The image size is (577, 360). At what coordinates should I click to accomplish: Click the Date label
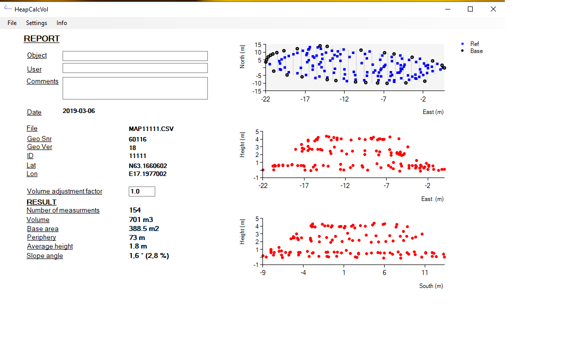click(34, 112)
